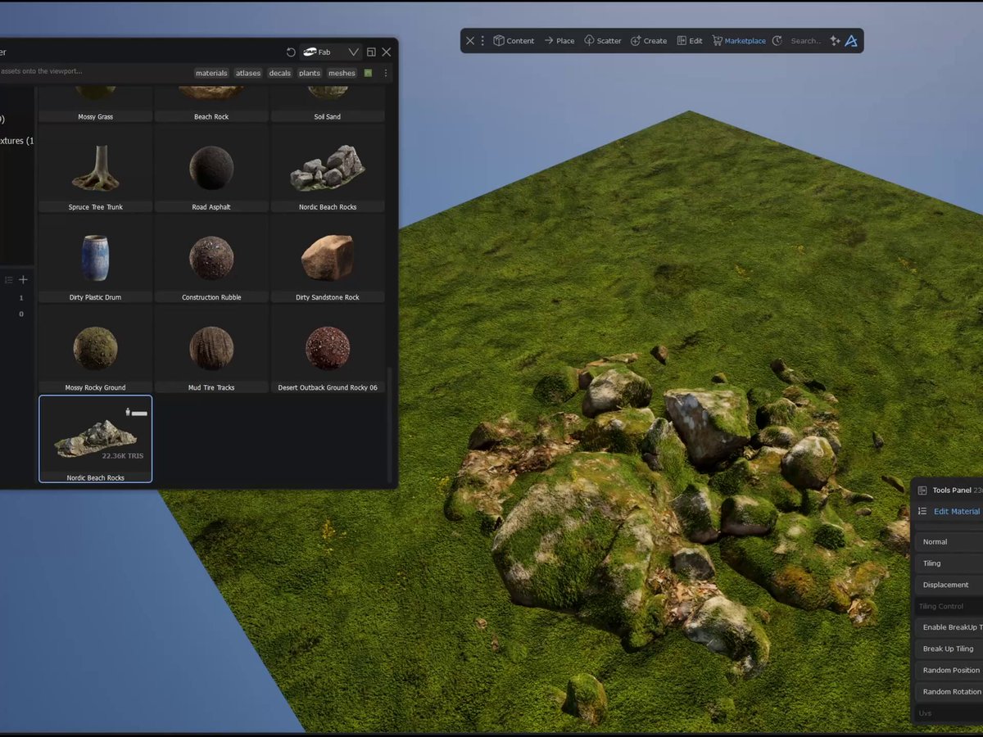Select the Desert Outback Ground Rocky 06 material

tap(328, 350)
